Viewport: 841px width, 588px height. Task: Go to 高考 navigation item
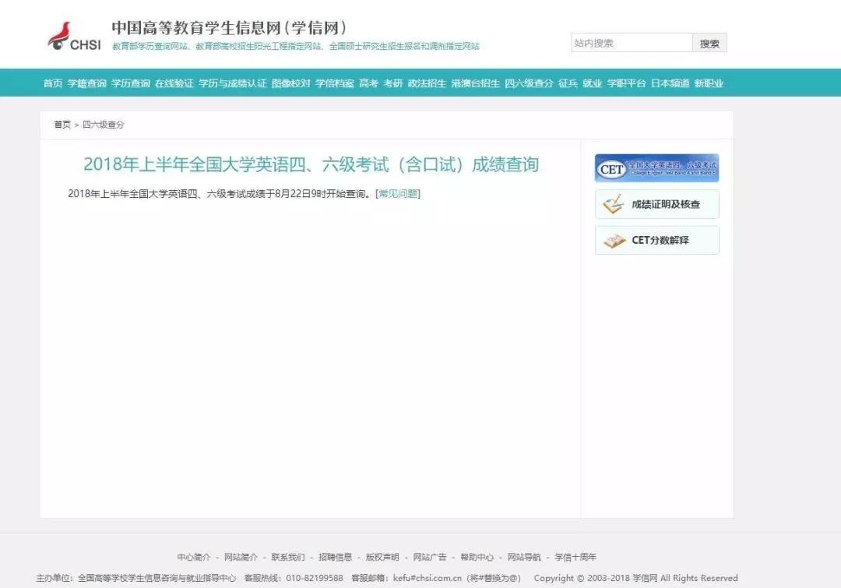coord(368,83)
